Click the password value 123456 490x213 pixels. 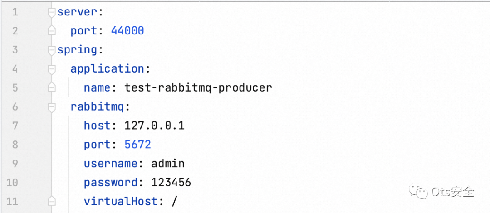pyautogui.click(x=171, y=183)
